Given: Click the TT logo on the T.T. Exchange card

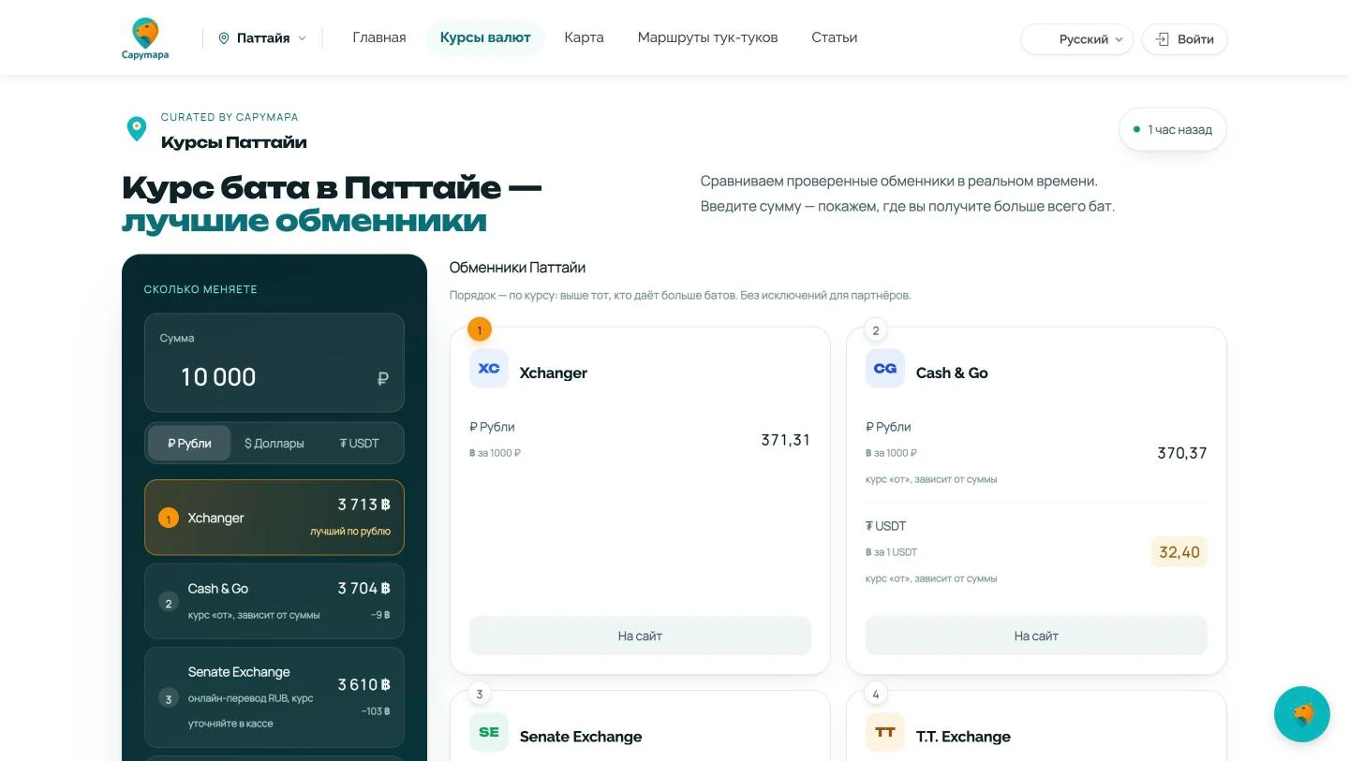Looking at the screenshot, I should (x=885, y=732).
